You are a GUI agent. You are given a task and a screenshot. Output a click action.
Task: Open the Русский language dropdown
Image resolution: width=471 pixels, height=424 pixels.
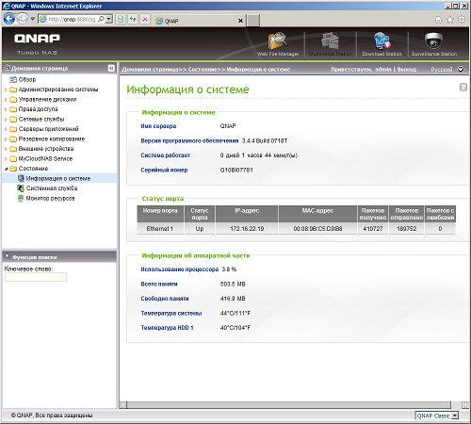tap(461, 69)
